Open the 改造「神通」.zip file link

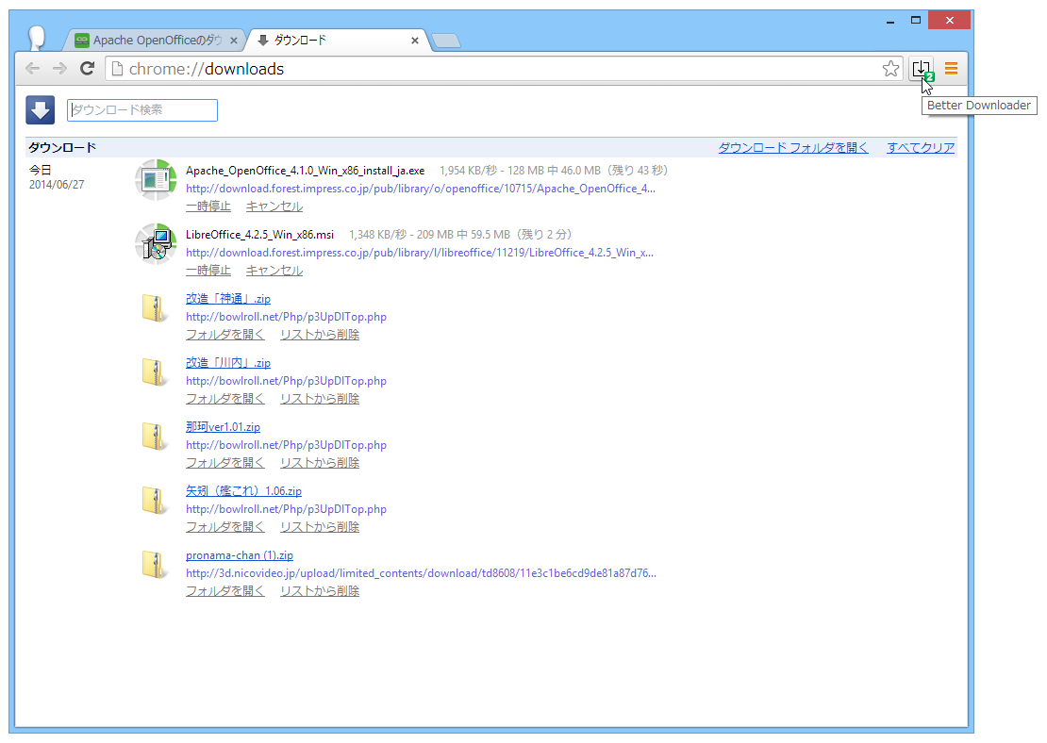(227, 298)
